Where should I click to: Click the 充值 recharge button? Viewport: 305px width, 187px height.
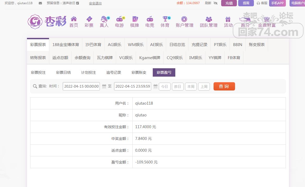coord(229,3)
